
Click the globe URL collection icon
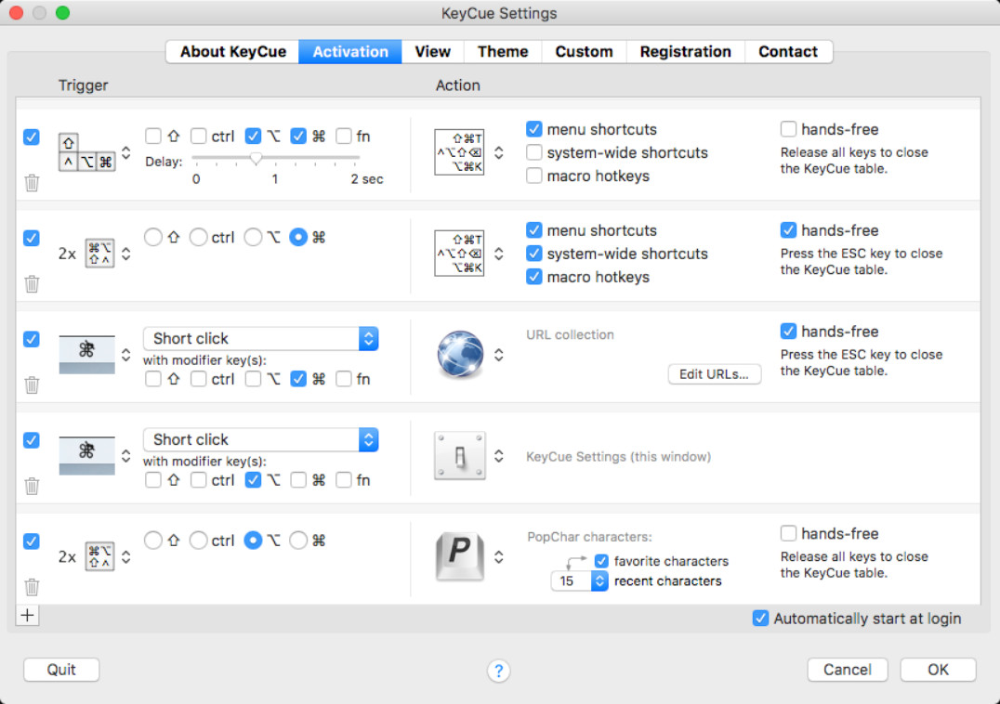click(x=460, y=354)
